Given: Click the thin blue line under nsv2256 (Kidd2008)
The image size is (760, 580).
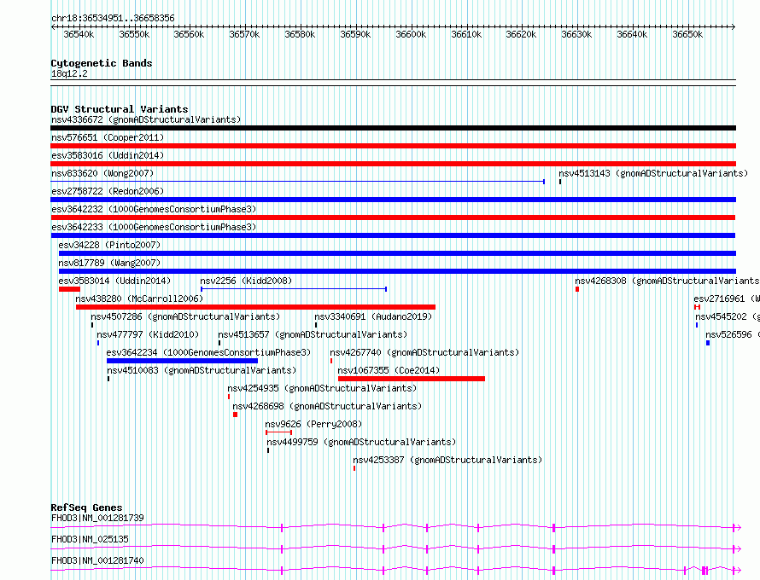Looking at the screenshot, I should (294, 289).
